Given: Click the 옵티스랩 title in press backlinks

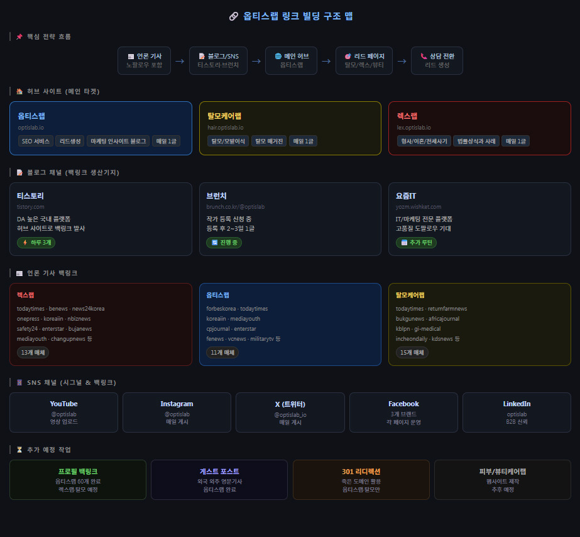Looking at the screenshot, I should point(217,295).
